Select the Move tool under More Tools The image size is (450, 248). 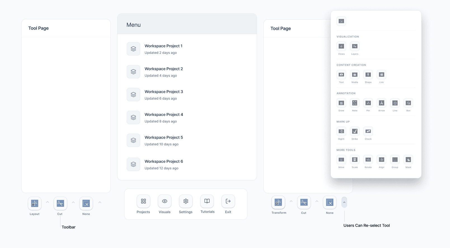tap(341, 160)
